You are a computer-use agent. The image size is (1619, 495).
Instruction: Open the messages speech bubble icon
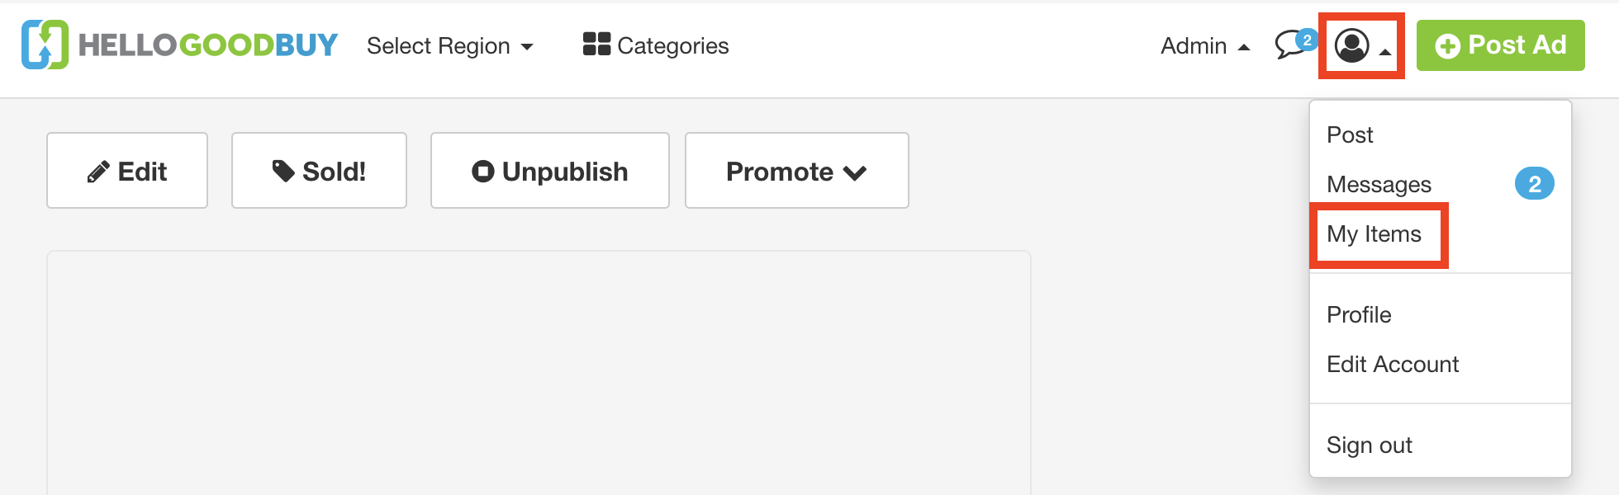click(x=1289, y=45)
